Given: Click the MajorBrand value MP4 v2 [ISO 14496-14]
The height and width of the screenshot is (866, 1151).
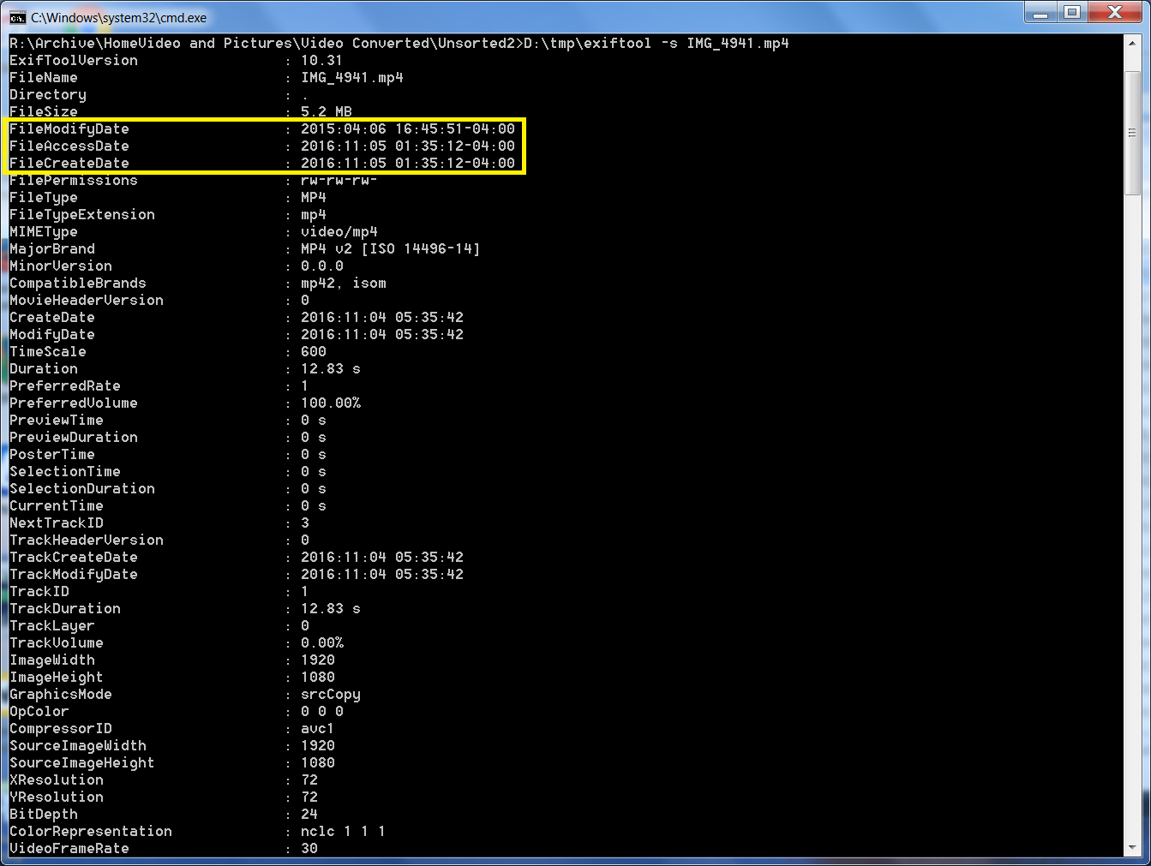Looking at the screenshot, I should coord(391,249).
